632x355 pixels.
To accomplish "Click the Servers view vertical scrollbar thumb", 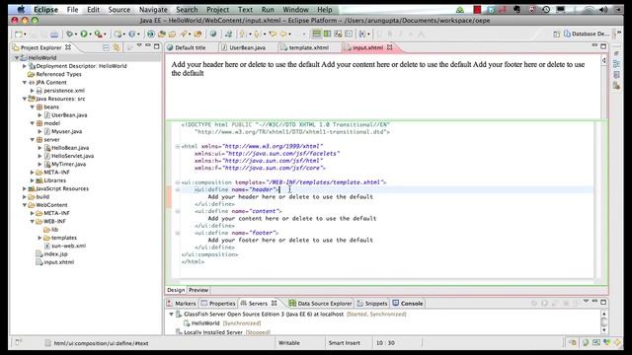I will tap(603, 321).
